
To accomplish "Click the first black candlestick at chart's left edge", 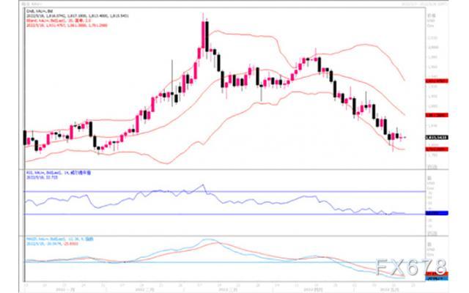I will coord(25,138).
